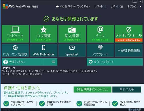The width and height of the screenshot is (144, 111).
Task: Click the 保護の性能を最大化 heading
Action: 22,88
